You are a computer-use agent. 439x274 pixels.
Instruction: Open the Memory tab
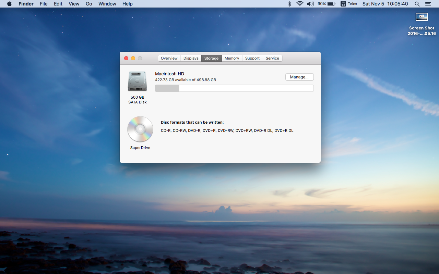pos(232,58)
